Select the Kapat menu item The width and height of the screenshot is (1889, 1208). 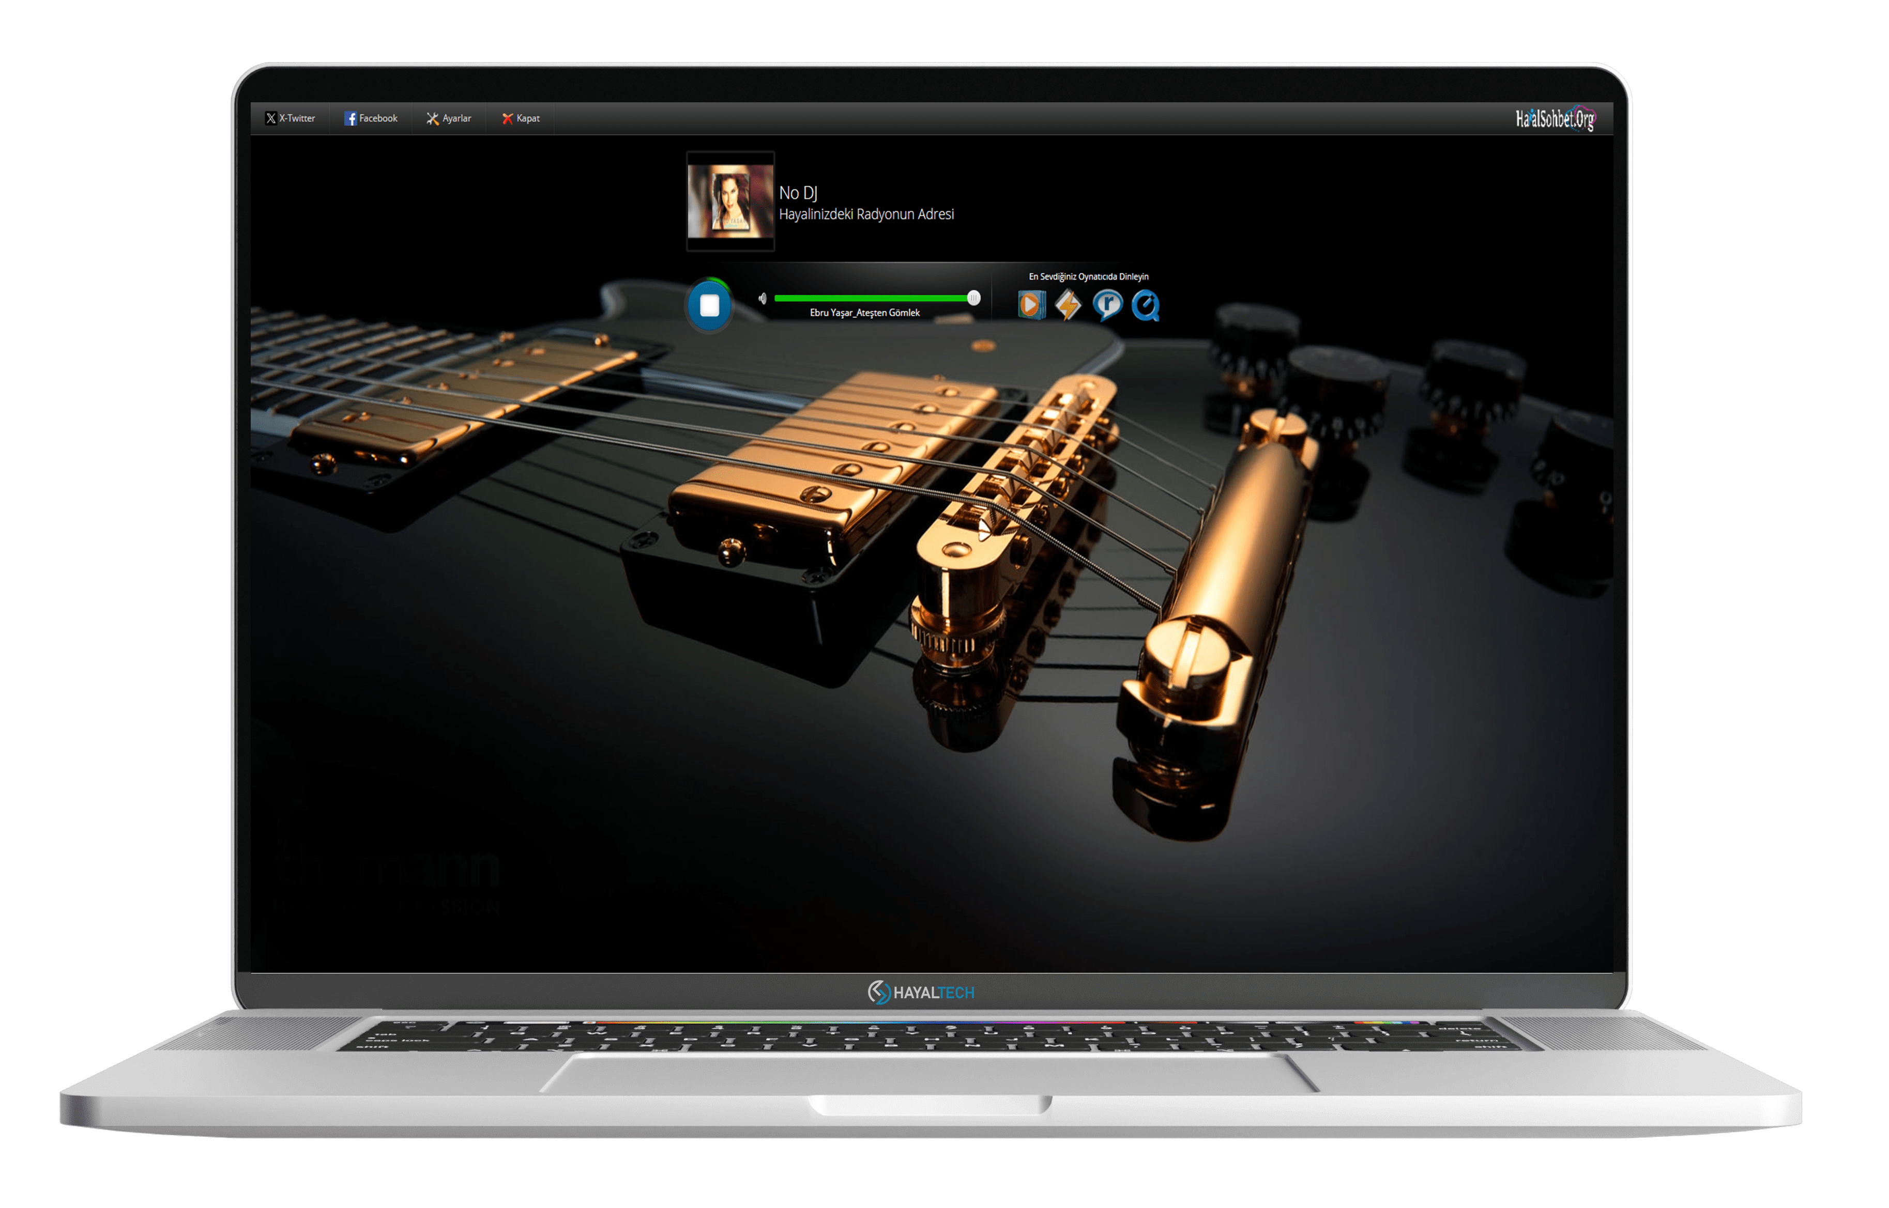pos(528,118)
